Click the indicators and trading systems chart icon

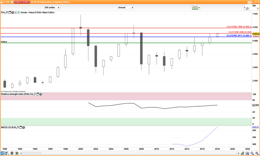195,7
